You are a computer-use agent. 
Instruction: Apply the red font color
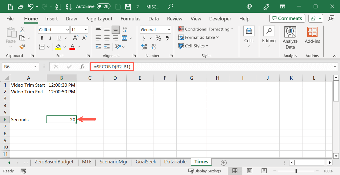click(x=72, y=46)
